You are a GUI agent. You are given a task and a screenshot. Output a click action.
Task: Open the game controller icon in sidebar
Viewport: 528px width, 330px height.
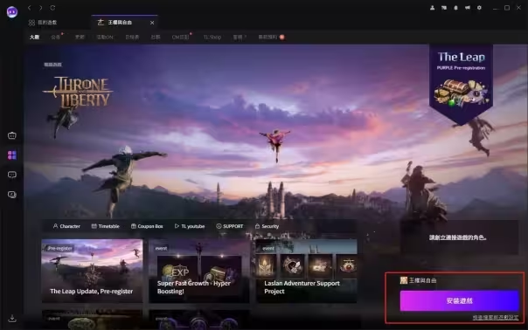pos(12,135)
